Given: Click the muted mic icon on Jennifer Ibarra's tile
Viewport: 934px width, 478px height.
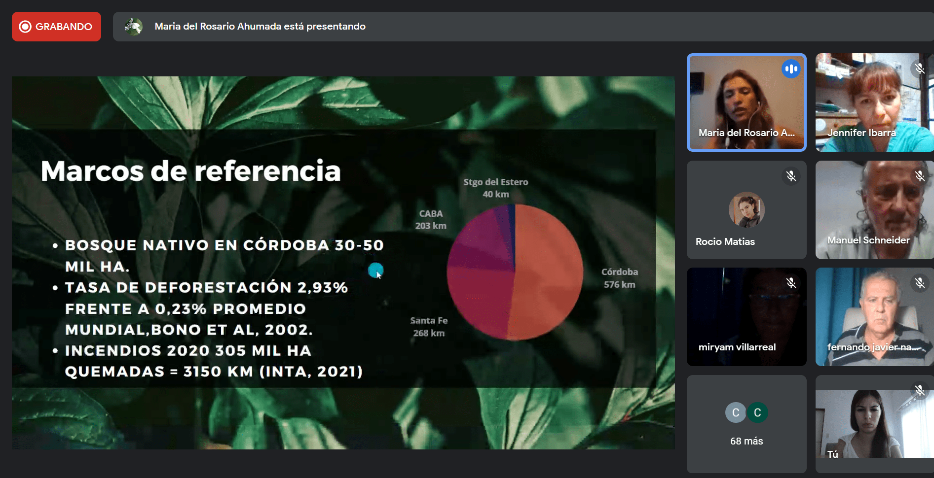Looking at the screenshot, I should pyautogui.click(x=920, y=68).
